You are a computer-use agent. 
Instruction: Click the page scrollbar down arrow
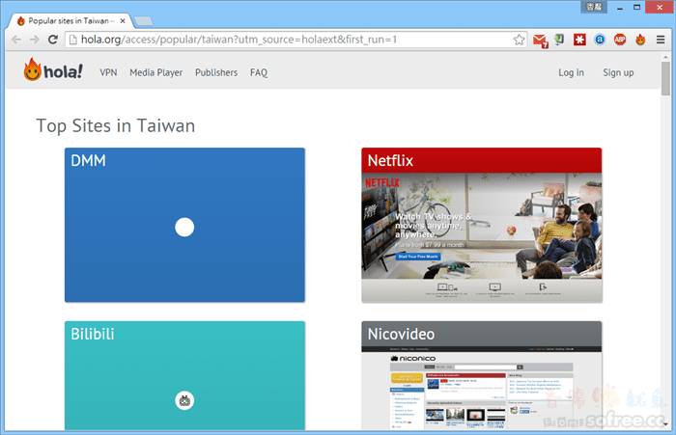click(665, 424)
